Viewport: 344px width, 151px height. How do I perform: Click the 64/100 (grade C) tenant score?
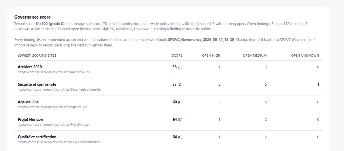(x=50, y=24)
